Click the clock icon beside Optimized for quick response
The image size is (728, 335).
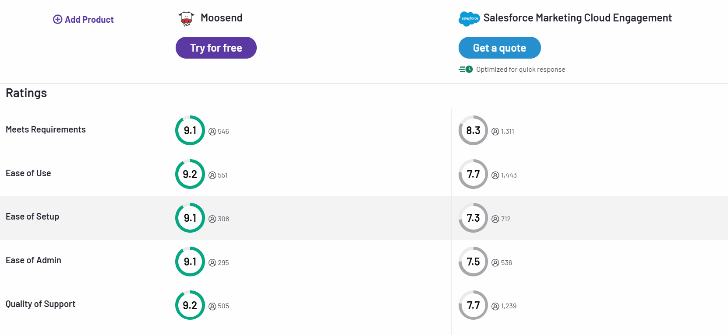469,69
